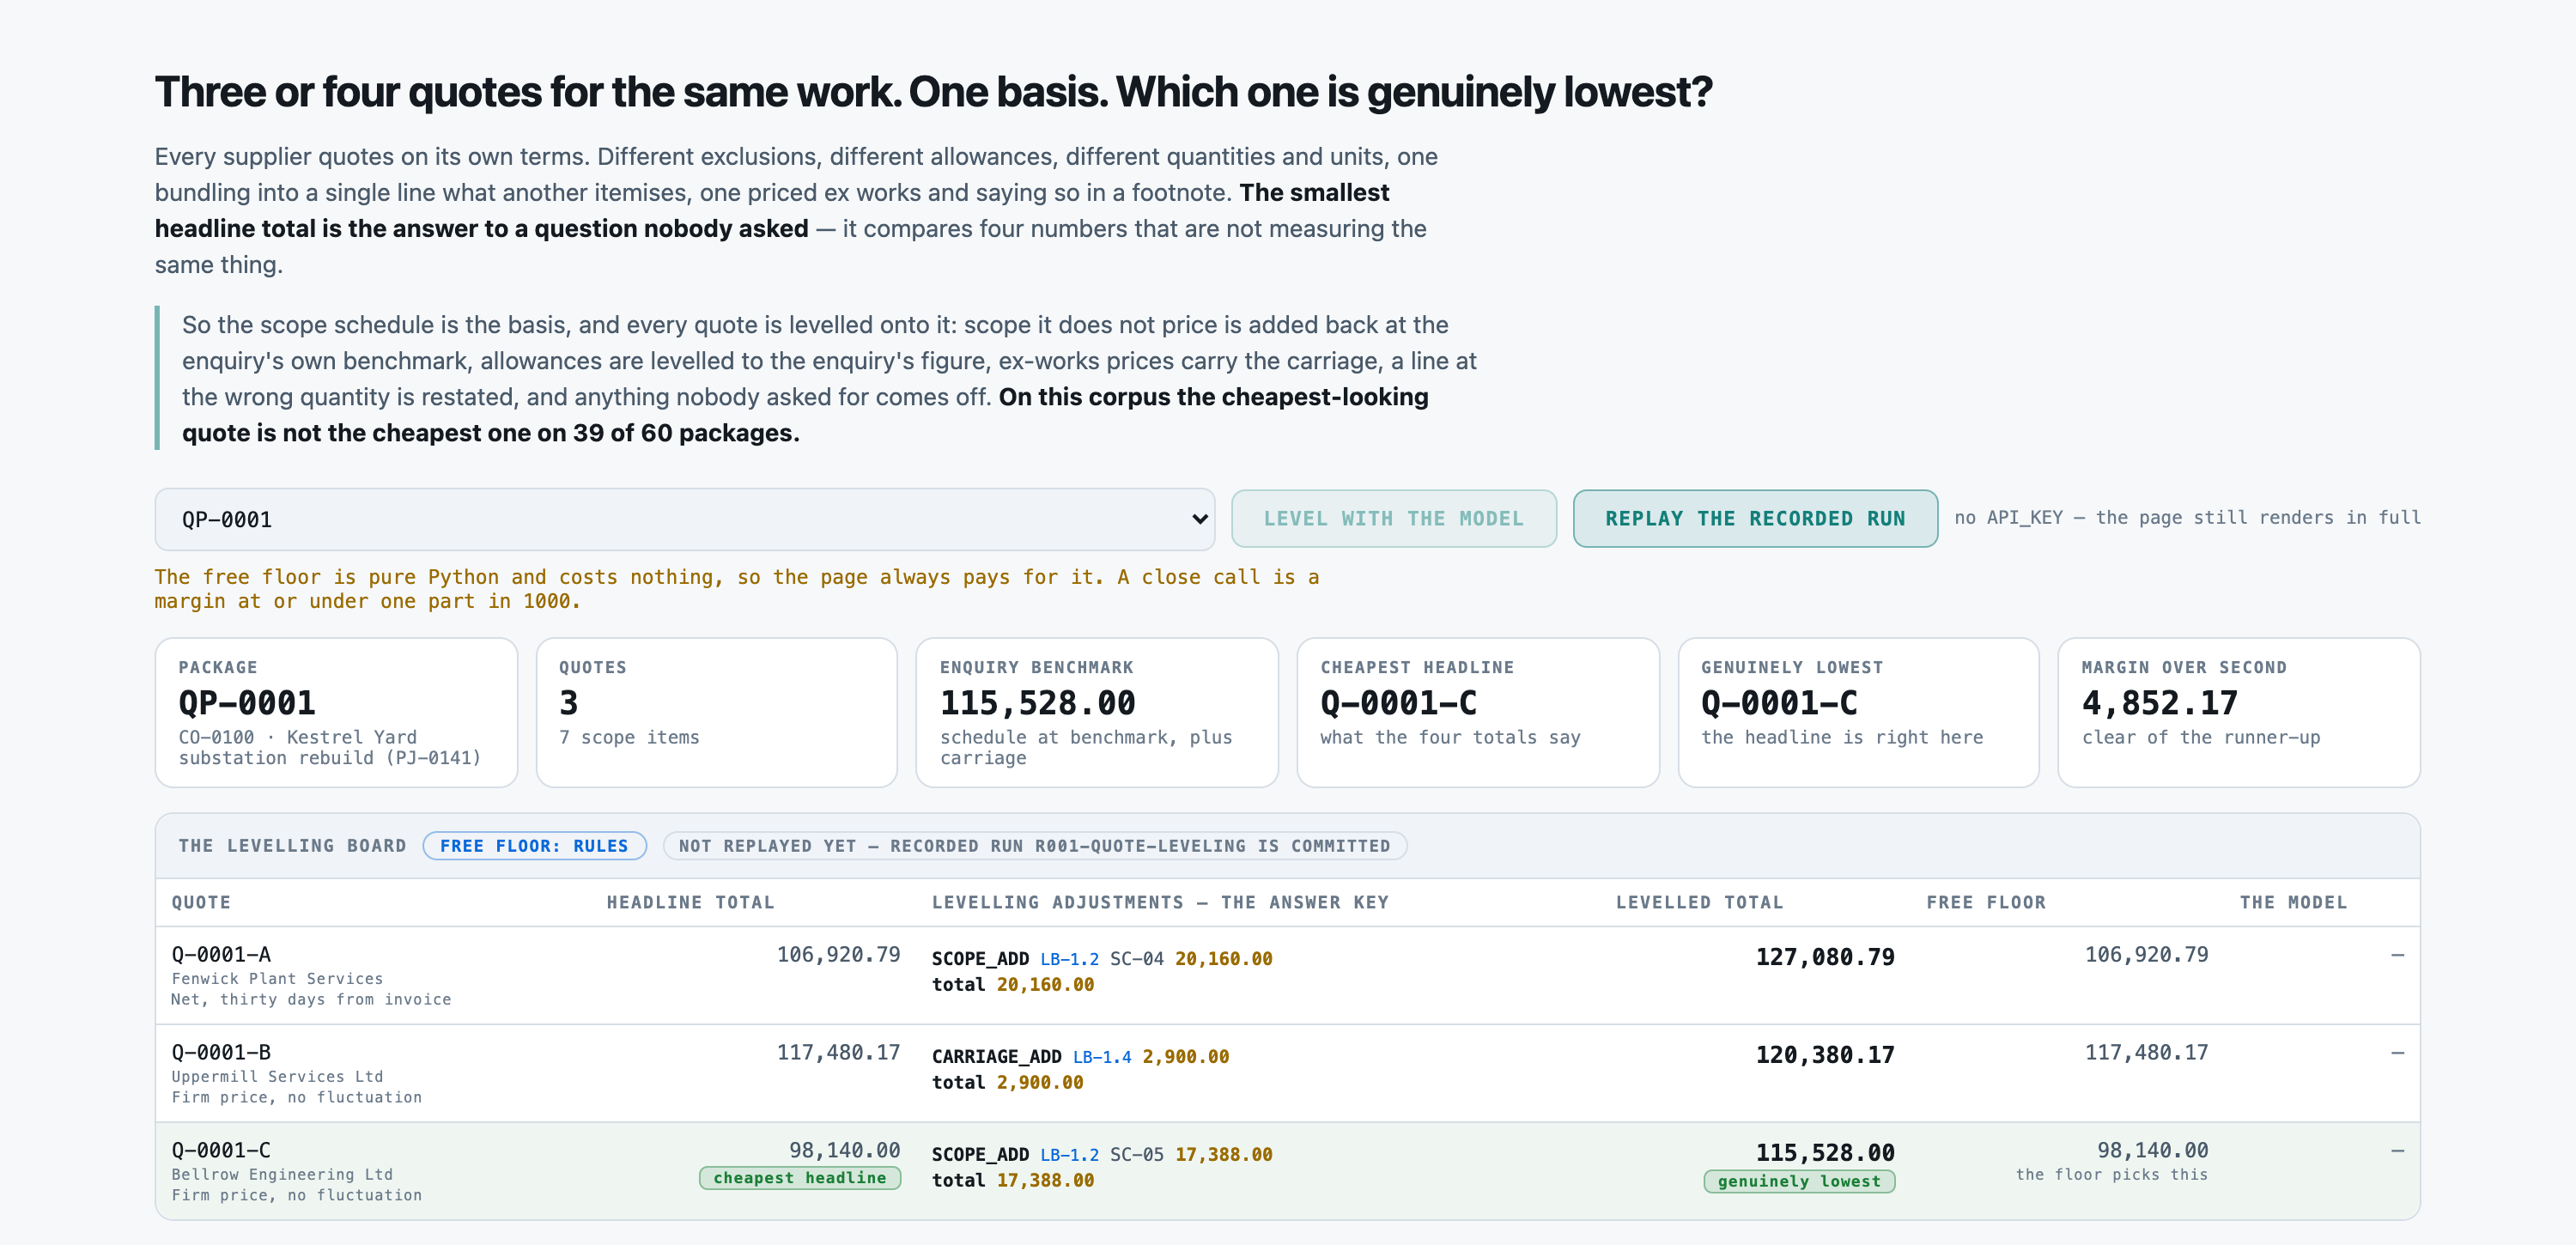Select the Free Floor: Rules badge
The width and height of the screenshot is (2576, 1245).
click(x=534, y=846)
